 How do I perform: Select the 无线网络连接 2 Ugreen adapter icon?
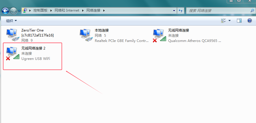pyautogui.click(x=12, y=53)
